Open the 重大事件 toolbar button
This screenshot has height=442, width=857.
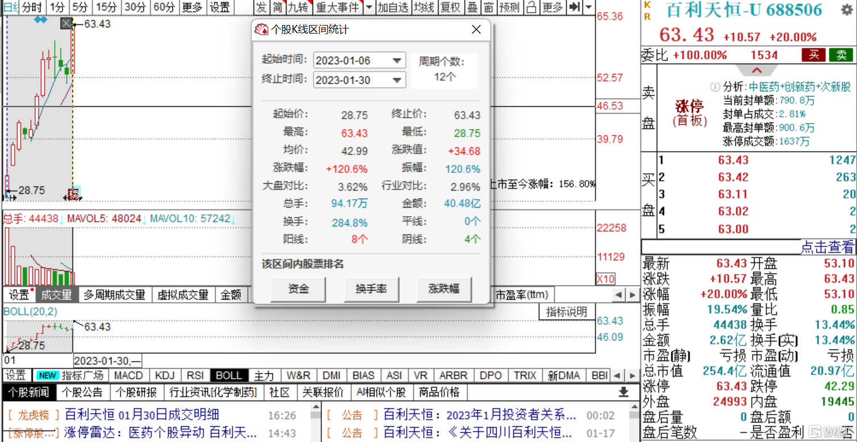click(338, 7)
